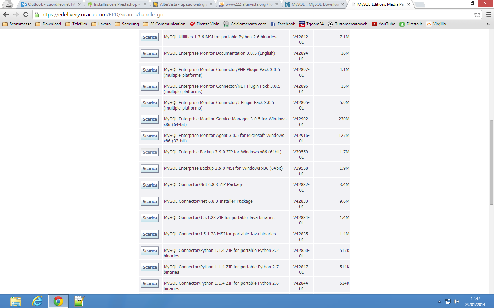Click the green SSL padlock icon
Image resolution: width=494 pixels, height=308 pixels.
(37, 14)
